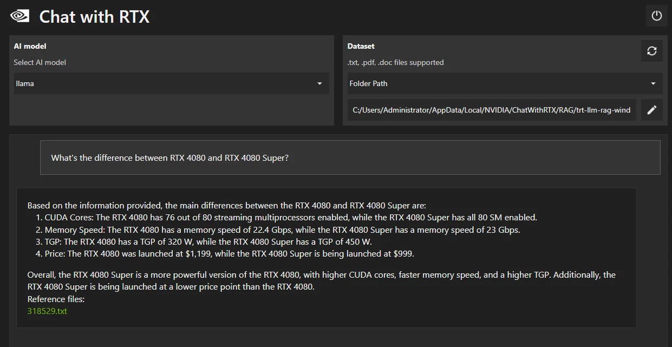Edit the folder path using the pencil icon
The image size is (672, 347).
point(652,109)
